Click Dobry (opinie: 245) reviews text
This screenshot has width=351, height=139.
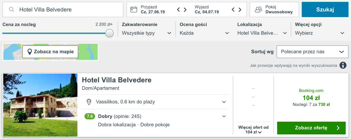click(x=120, y=116)
